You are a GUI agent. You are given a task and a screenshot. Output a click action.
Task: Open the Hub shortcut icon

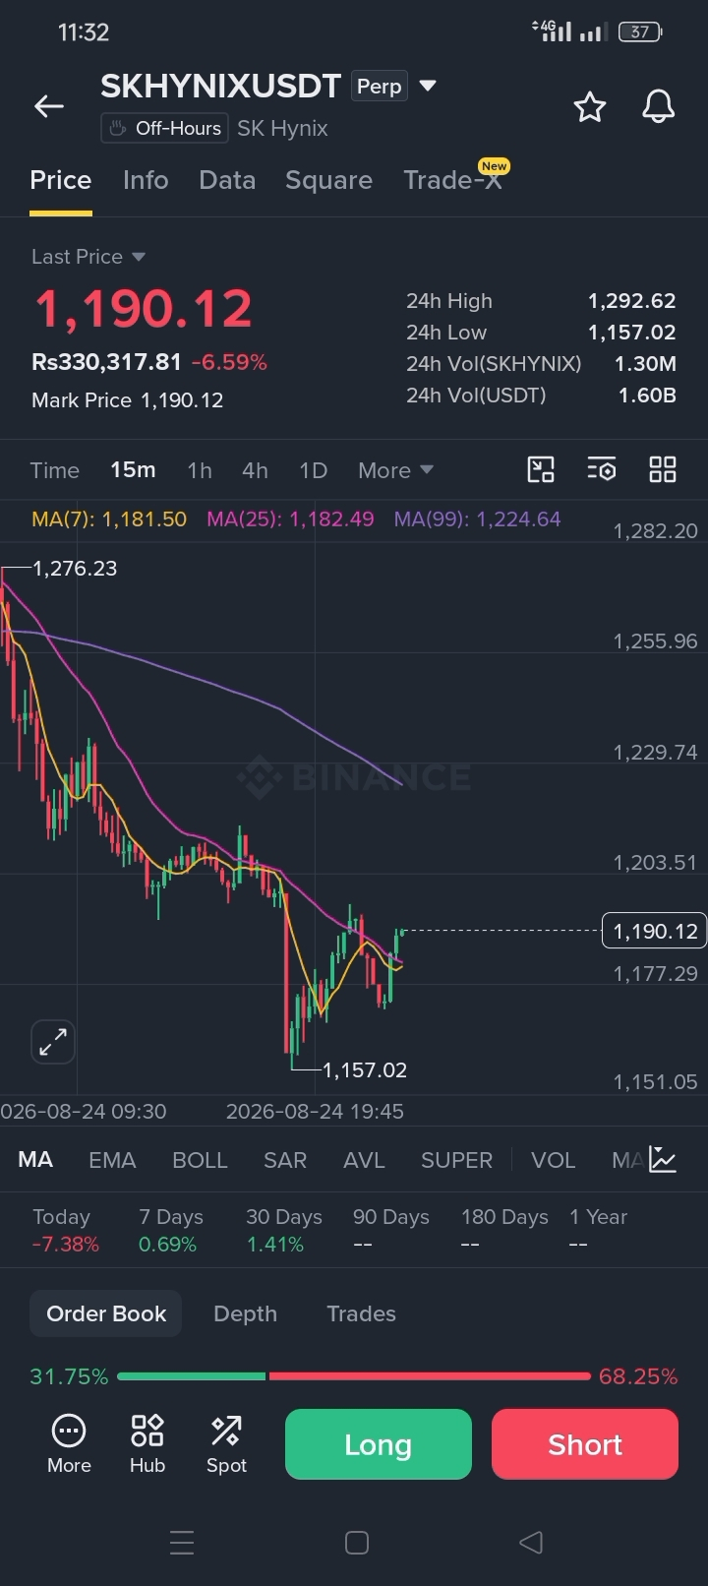[x=147, y=1443]
